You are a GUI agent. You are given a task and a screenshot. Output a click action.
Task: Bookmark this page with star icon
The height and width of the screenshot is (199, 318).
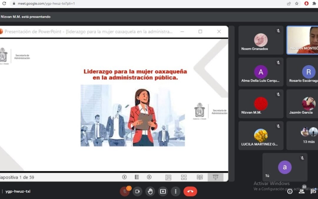(297, 4)
